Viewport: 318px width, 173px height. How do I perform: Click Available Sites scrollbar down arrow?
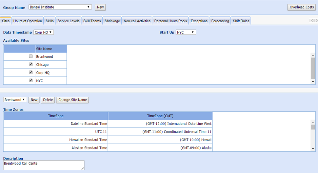pyautogui.click(x=313, y=82)
